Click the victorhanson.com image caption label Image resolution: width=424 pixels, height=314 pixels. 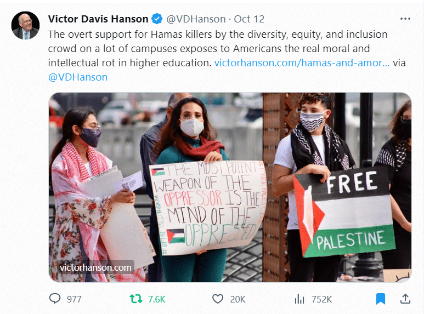pyautogui.click(x=95, y=267)
